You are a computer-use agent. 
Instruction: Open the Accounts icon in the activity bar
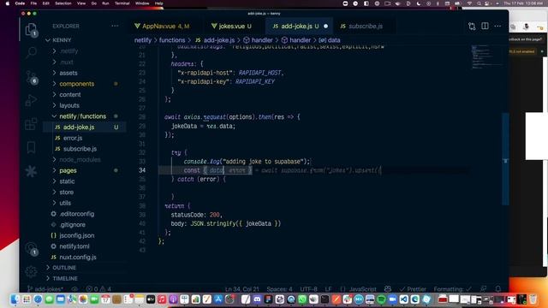click(31, 249)
